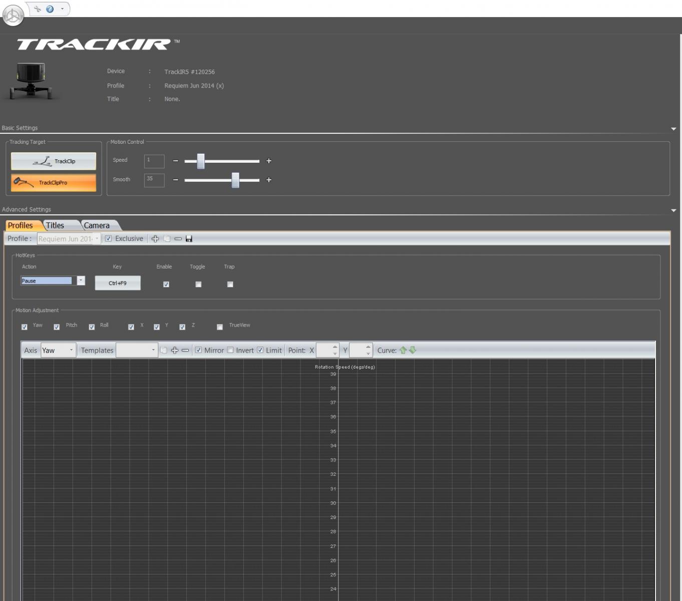Uncheck the Y axis motion checkbox
The height and width of the screenshot is (601, 682).
pos(157,327)
